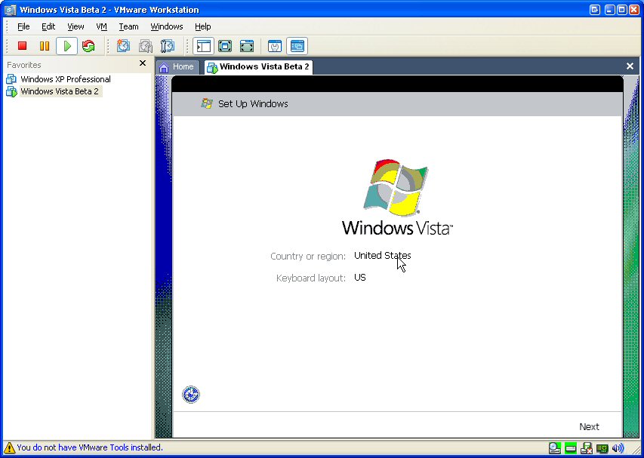Close the Favorites panel
The image size is (644, 458).
point(143,63)
